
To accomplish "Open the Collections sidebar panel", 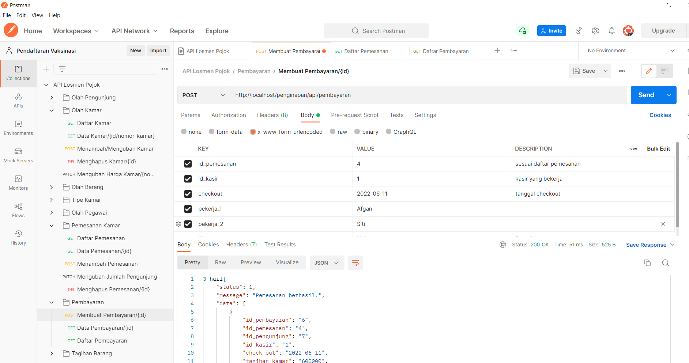I will pyautogui.click(x=18, y=73).
